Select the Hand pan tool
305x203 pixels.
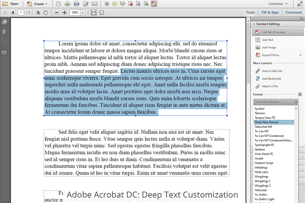(45, 12)
